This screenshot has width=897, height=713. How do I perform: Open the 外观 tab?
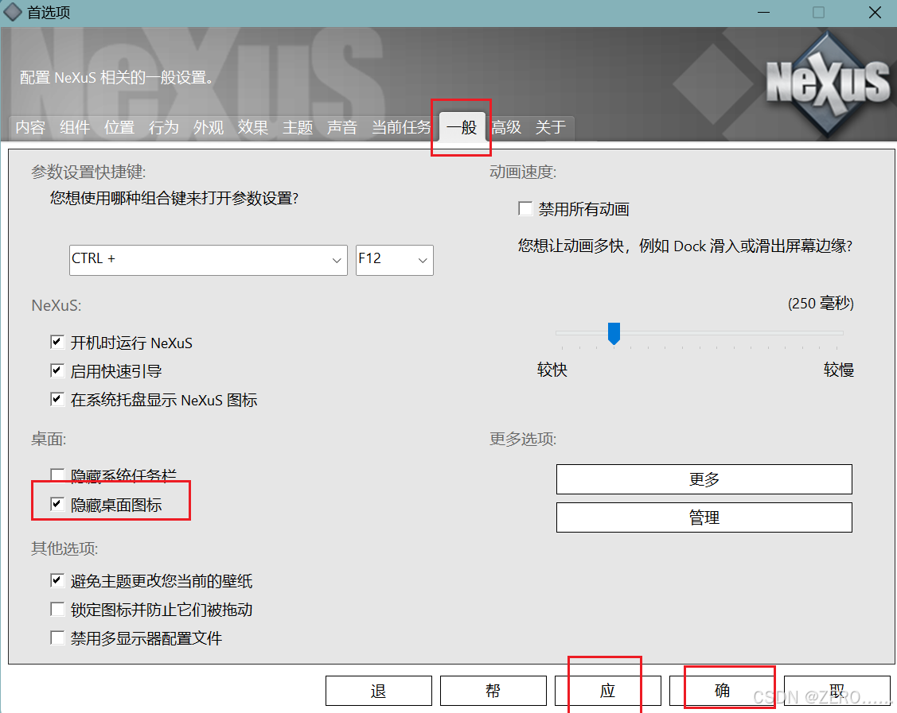point(209,127)
